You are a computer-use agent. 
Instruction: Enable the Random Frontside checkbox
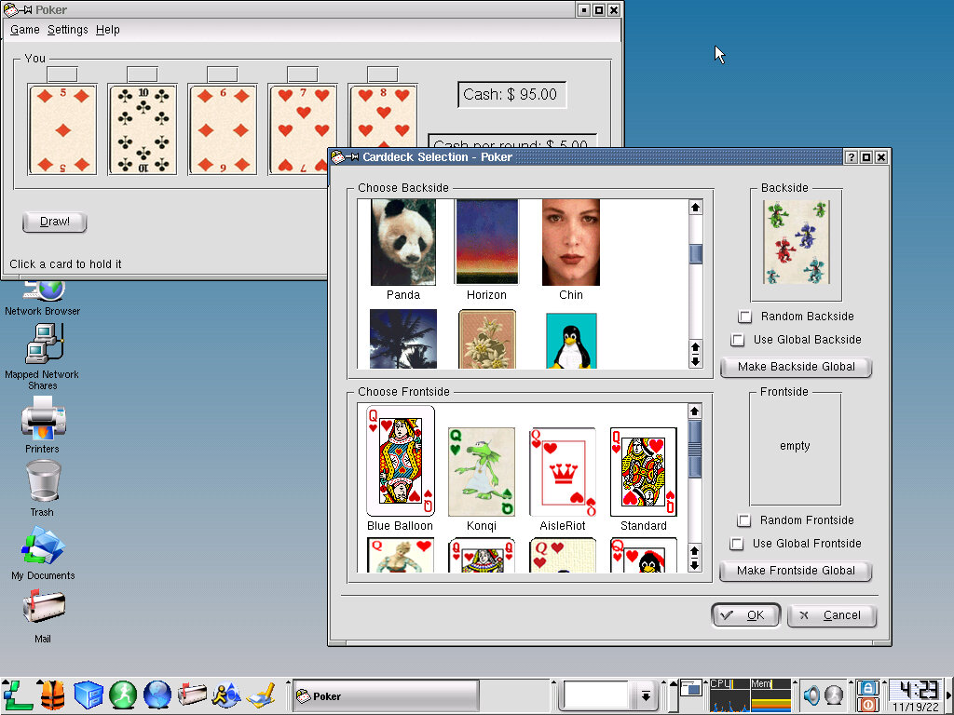point(744,520)
